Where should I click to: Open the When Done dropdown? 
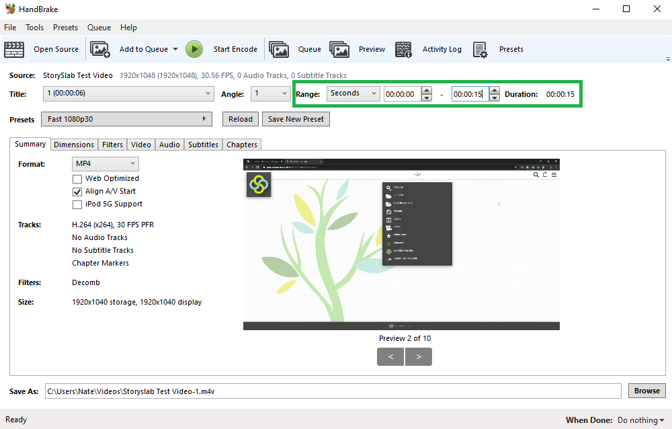640,420
